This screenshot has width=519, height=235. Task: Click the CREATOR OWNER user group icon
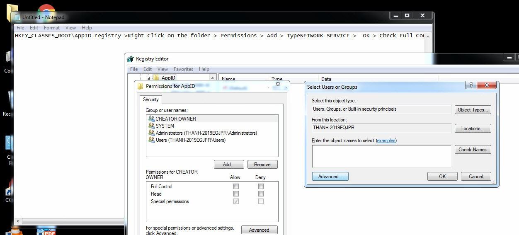(151, 119)
